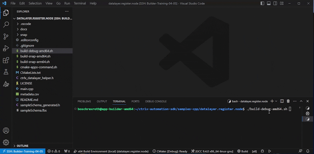This screenshot has height=154, width=314.
Task: Click the [all] build target selector
Action: point(254,151)
